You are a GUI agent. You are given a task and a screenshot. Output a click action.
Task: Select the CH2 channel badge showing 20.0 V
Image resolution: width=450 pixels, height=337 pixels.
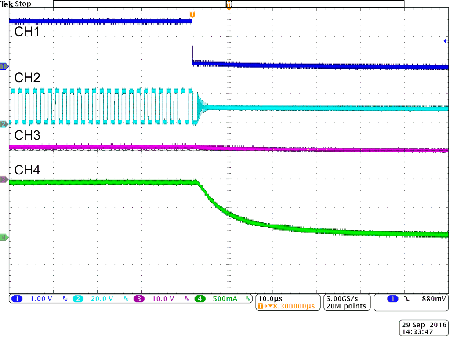77,299
